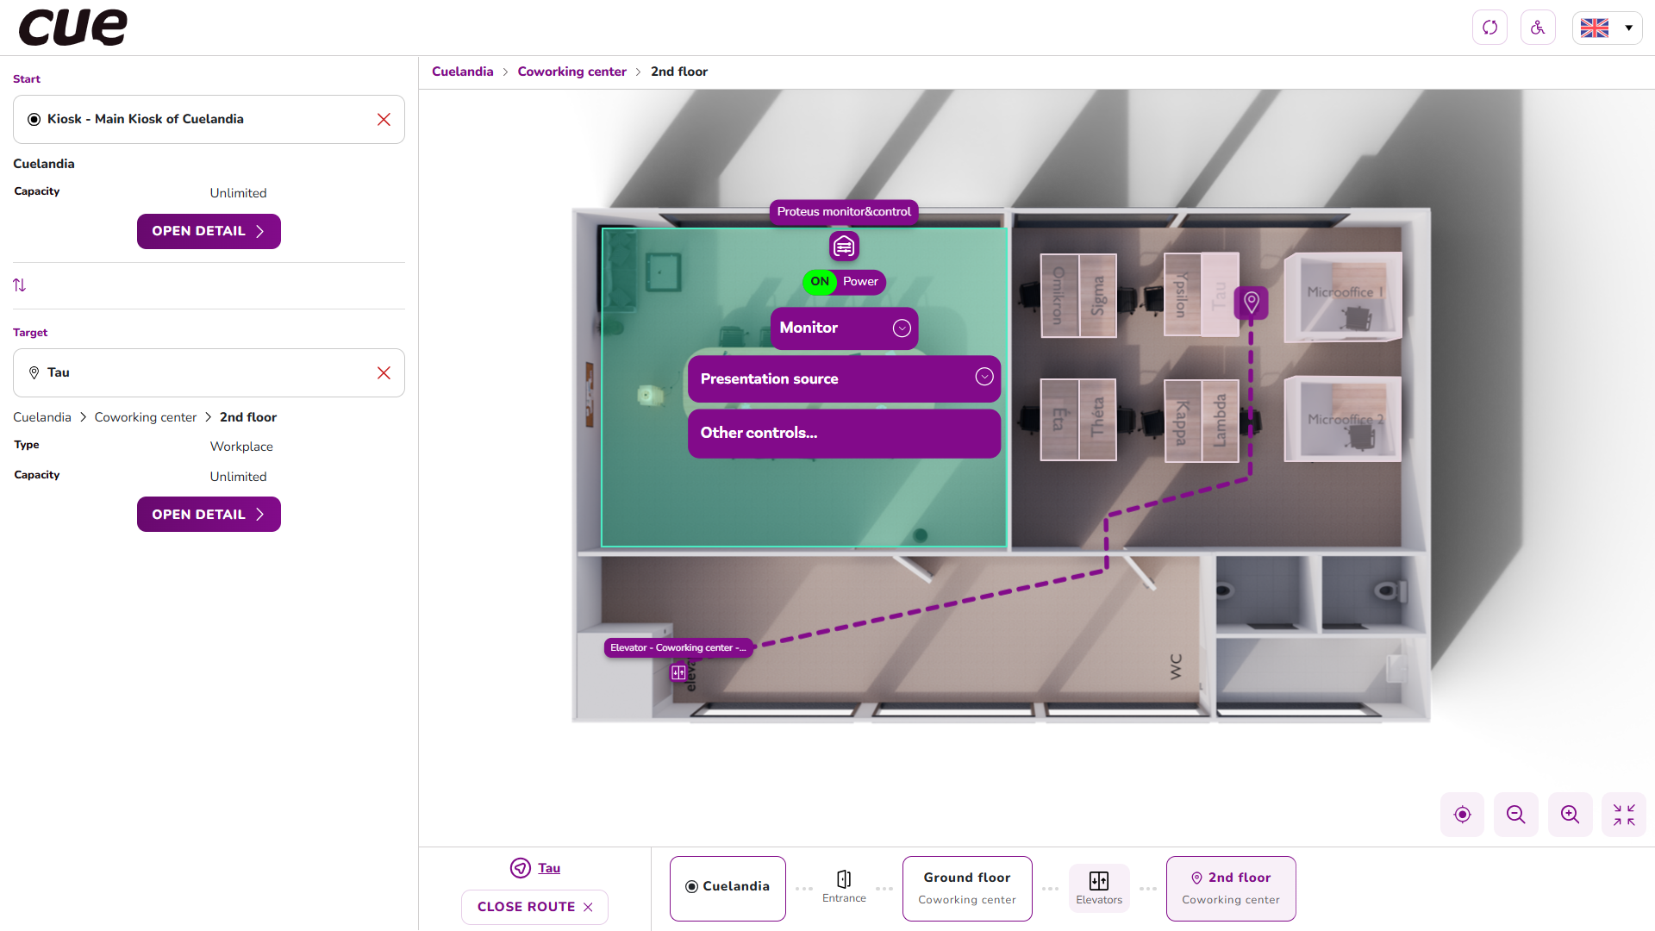Click the refresh icon in header

pos(1489,28)
